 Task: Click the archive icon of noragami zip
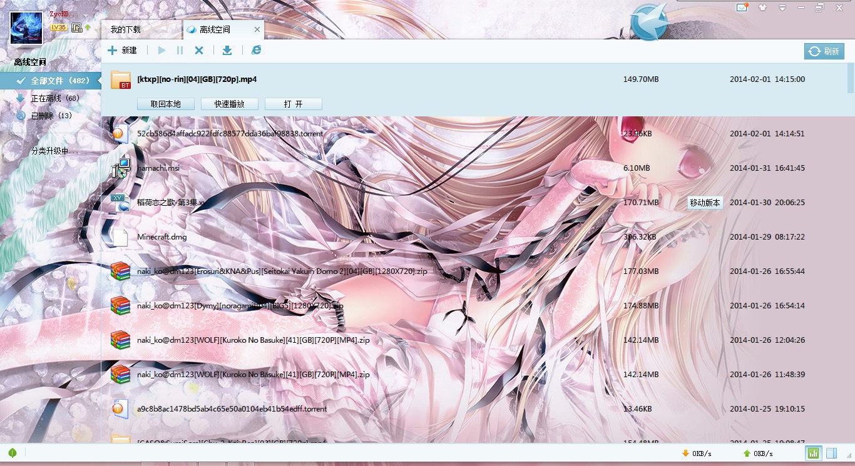120,305
